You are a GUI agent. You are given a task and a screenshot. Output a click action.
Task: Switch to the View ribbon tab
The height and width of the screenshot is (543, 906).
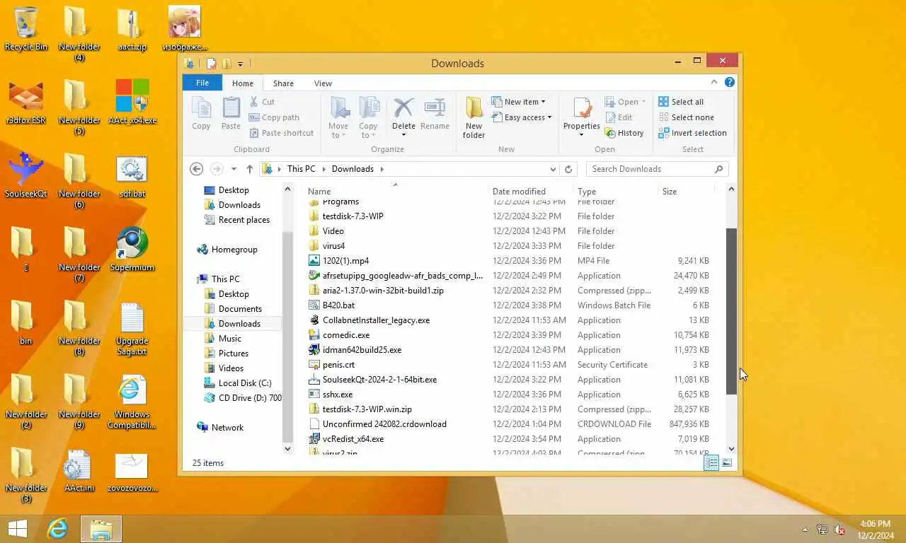tap(323, 83)
